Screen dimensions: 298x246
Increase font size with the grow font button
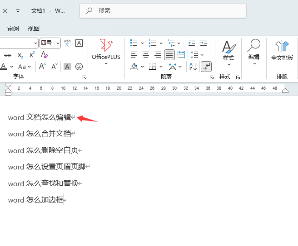[42, 66]
